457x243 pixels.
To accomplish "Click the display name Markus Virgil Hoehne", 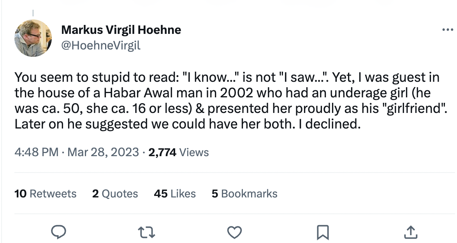I will (121, 30).
